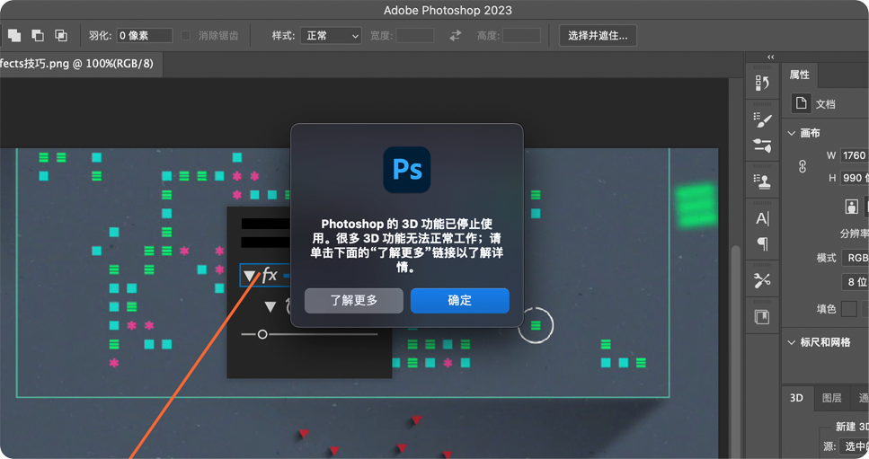The width and height of the screenshot is (869, 459).
Task: Switch to the 3D panel tab
Action: (796, 398)
